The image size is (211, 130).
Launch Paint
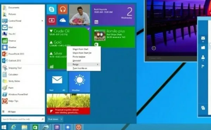click(x=23, y=88)
